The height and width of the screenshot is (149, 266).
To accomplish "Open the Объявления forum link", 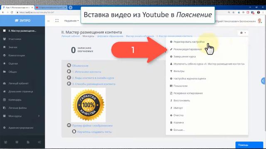I will pos(80,65).
